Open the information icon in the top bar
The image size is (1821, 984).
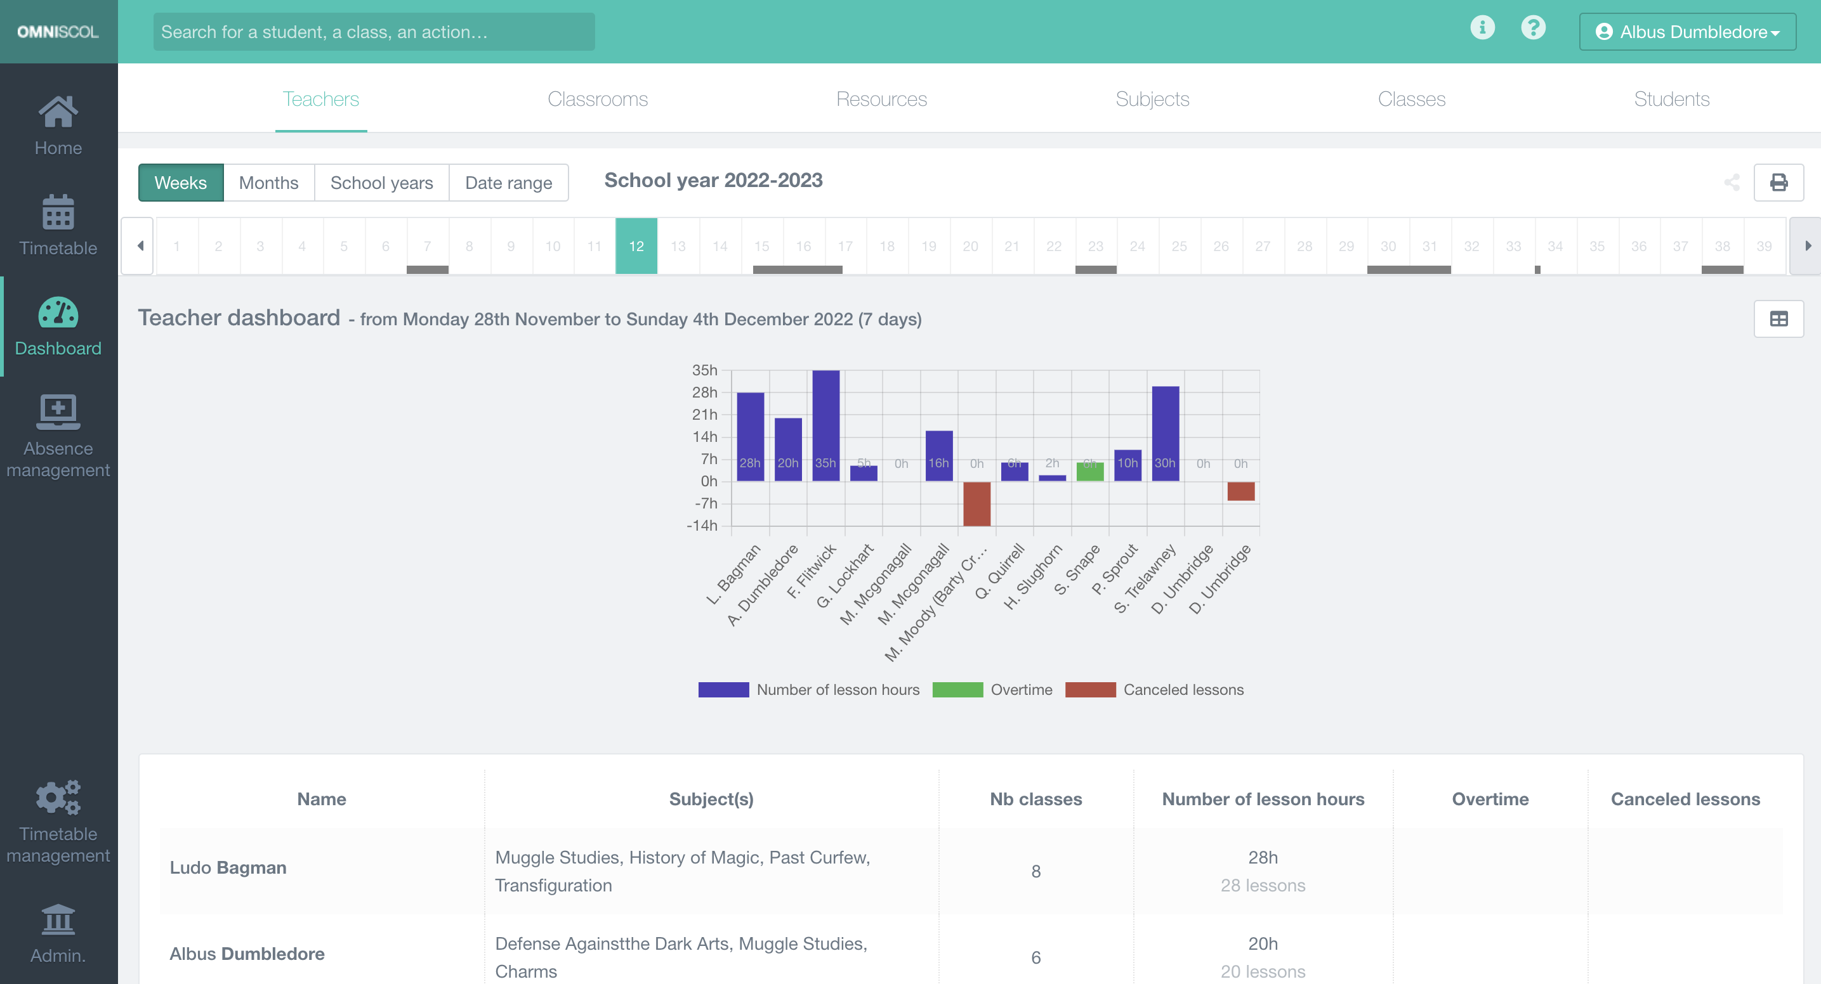click(x=1482, y=29)
